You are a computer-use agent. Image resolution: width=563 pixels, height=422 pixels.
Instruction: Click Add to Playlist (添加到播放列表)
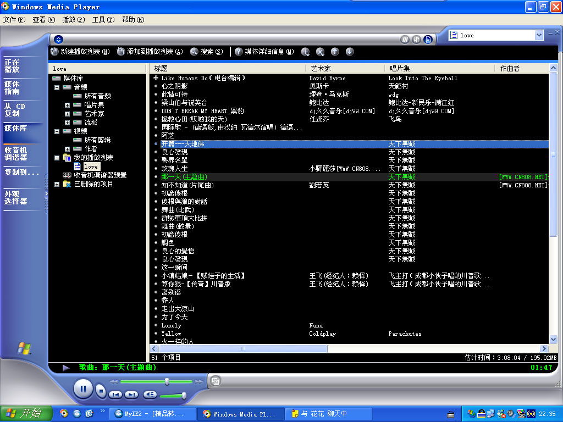coord(150,52)
